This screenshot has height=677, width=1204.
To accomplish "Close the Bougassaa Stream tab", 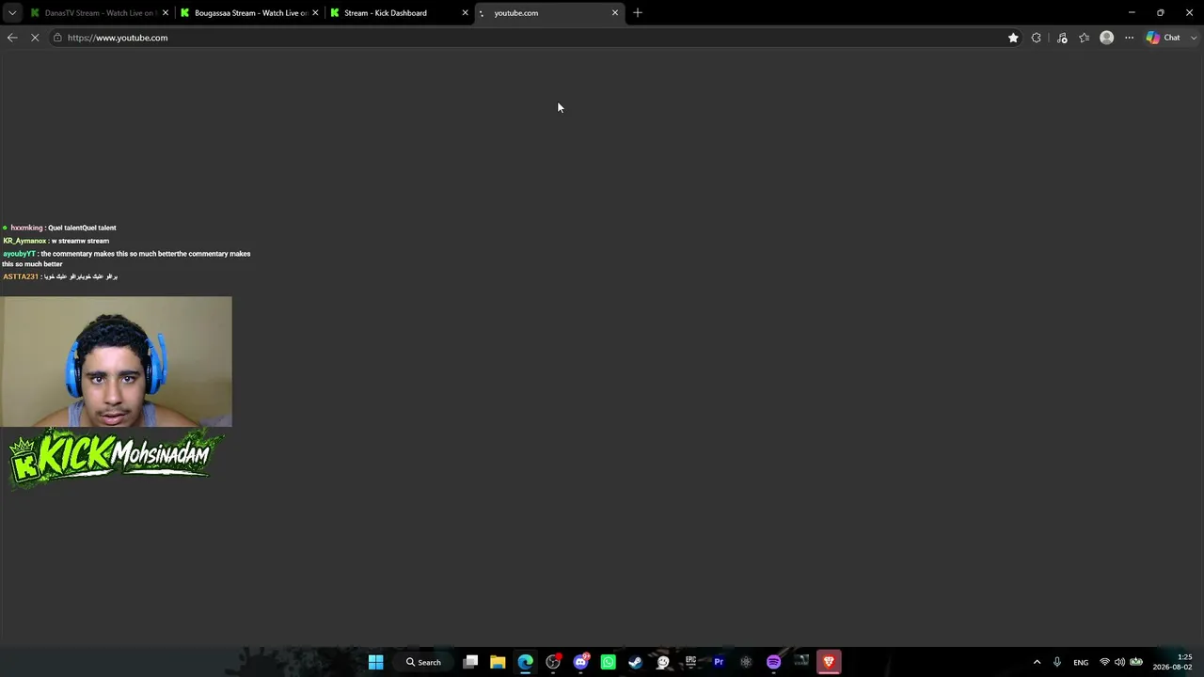I will [315, 13].
